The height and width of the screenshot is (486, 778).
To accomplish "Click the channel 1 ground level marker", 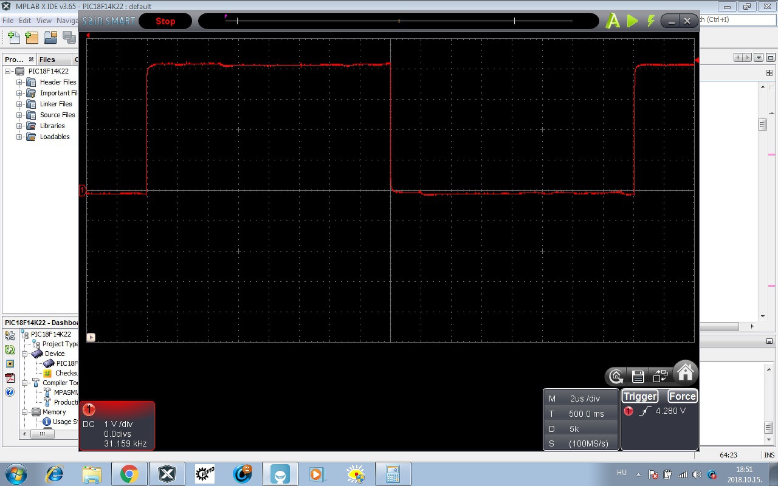I will pos(83,191).
